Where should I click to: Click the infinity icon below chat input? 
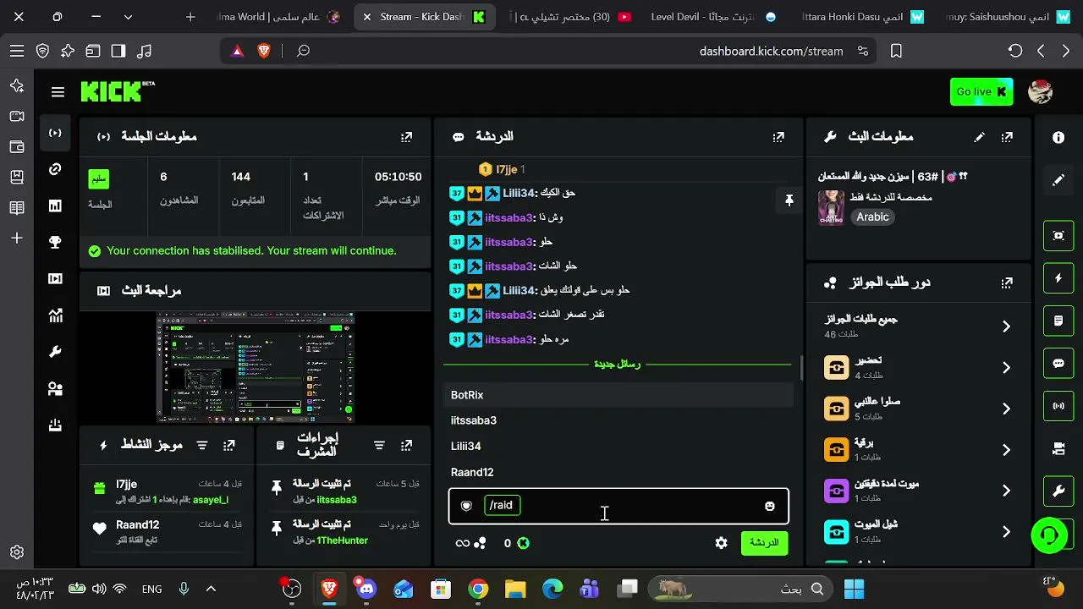pos(463,543)
